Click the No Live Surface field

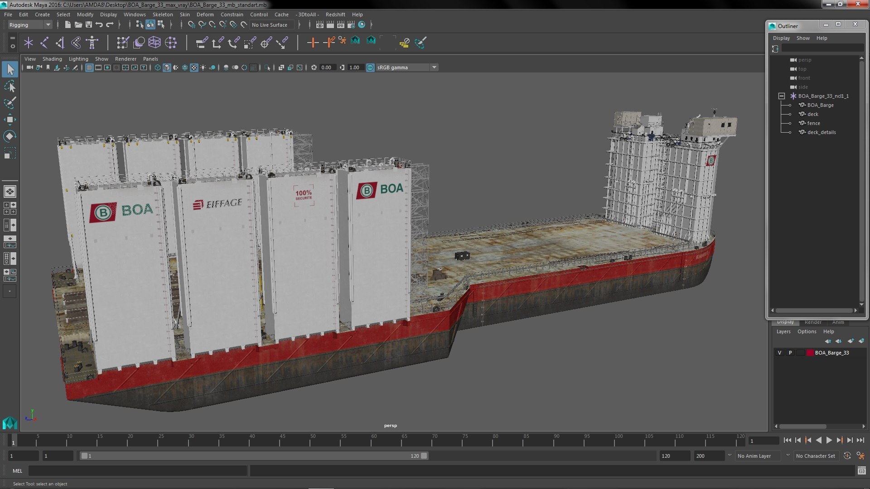point(272,25)
